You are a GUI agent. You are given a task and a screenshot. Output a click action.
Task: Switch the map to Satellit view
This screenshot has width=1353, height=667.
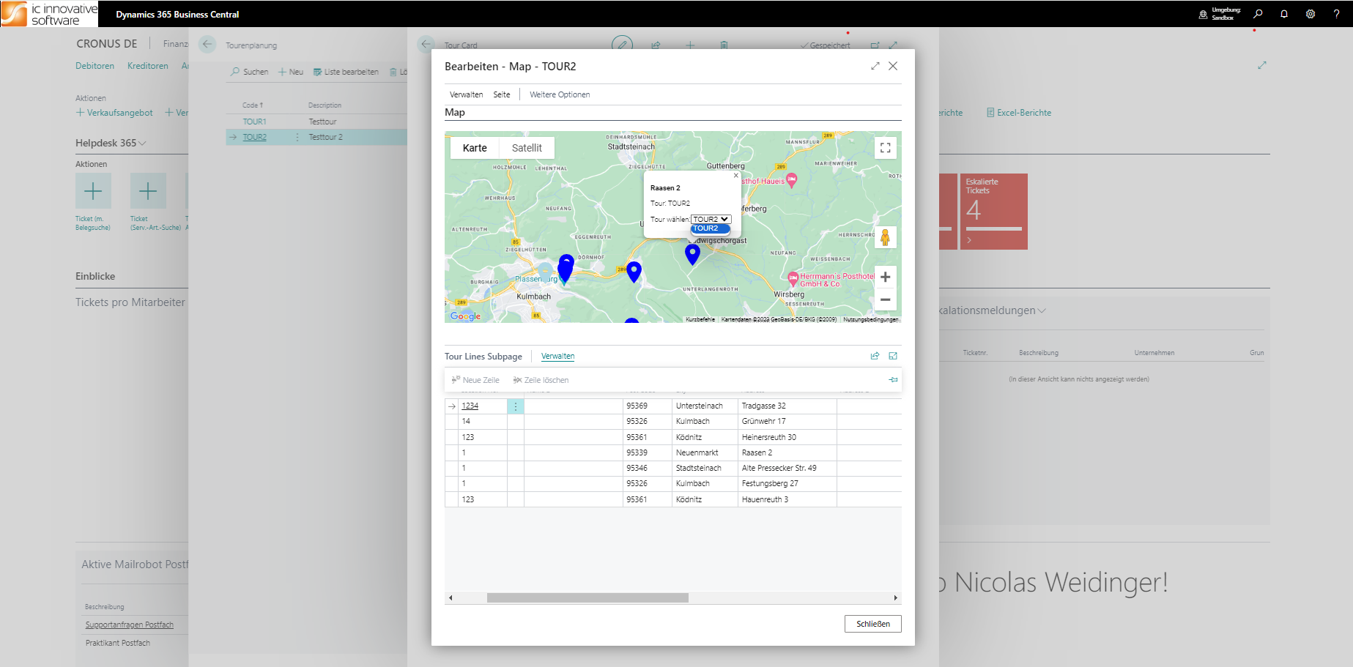[527, 147]
